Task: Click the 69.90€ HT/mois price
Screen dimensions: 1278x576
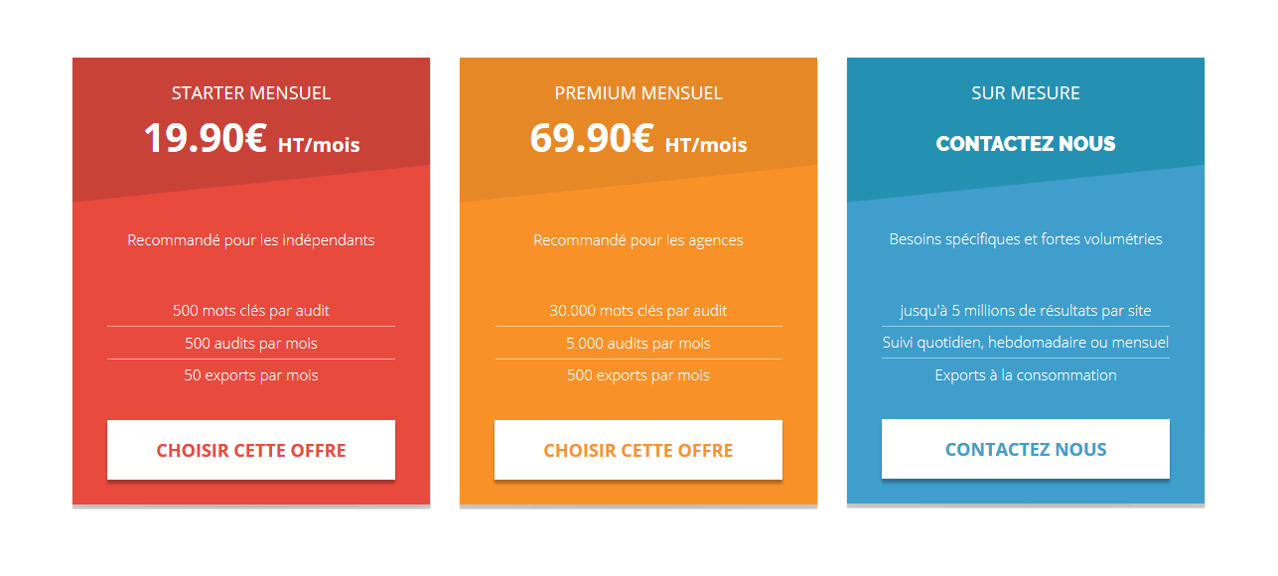Action: [639, 139]
